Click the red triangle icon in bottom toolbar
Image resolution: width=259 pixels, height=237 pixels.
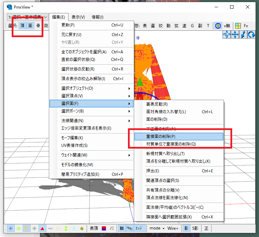[x=42, y=228]
